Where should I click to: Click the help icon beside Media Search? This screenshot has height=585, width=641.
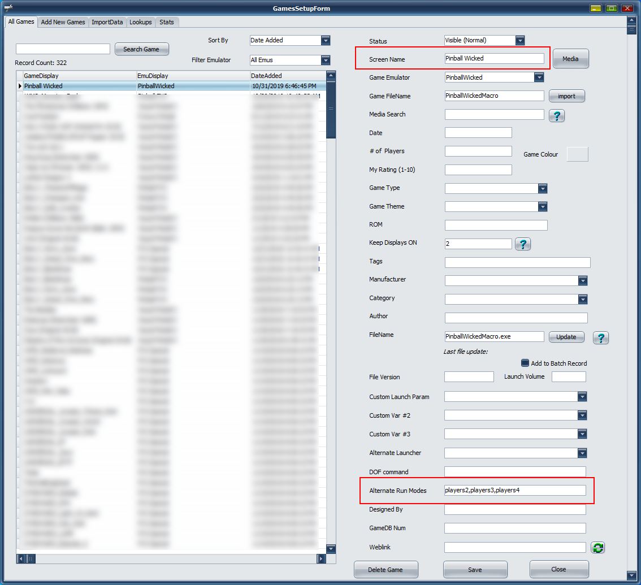pyautogui.click(x=557, y=115)
